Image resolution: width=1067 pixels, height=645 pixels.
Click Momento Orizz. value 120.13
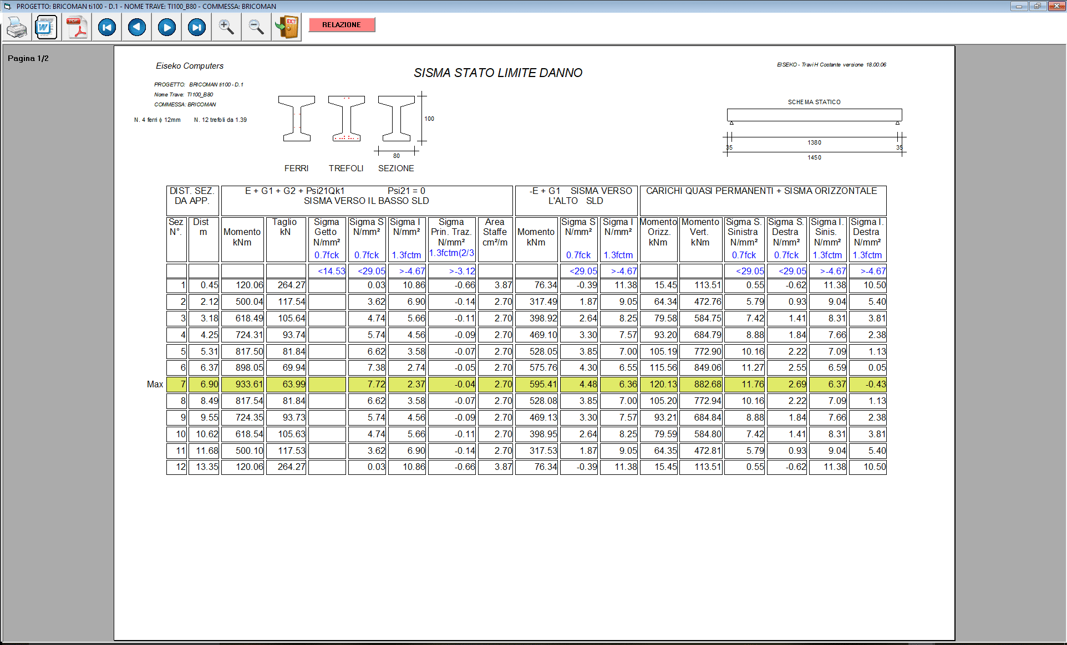coord(658,384)
